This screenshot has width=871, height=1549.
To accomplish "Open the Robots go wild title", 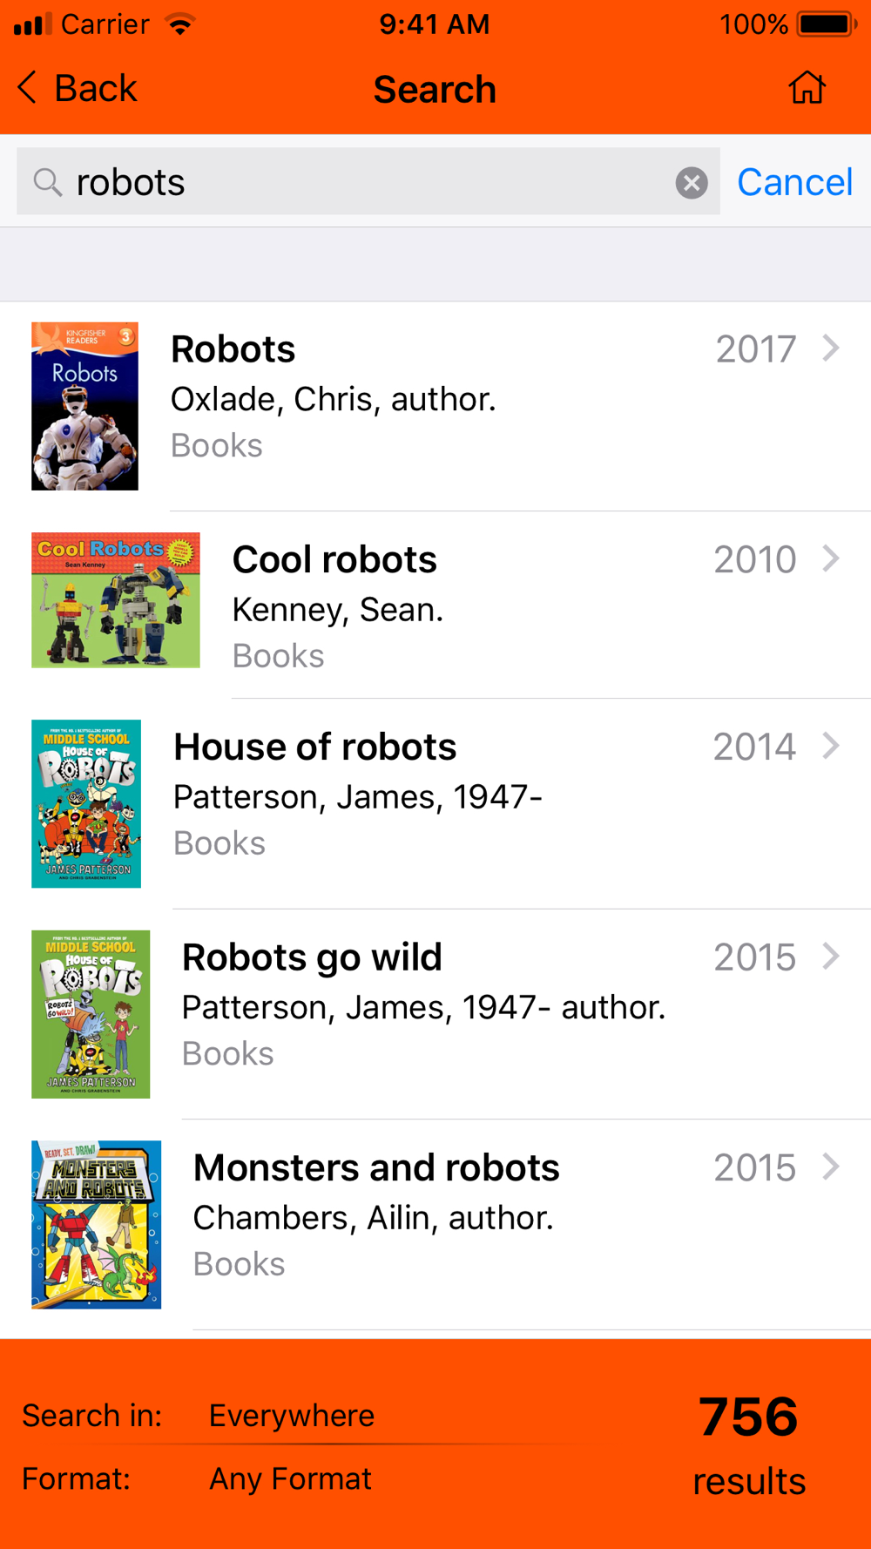I will click(312, 957).
